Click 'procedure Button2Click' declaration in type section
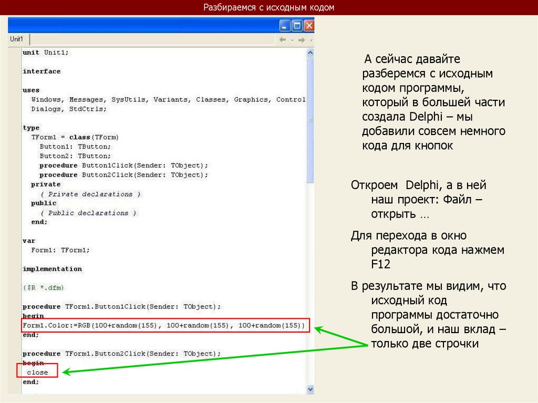The width and height of the screenshot is (538, 403). coord(124,175)
